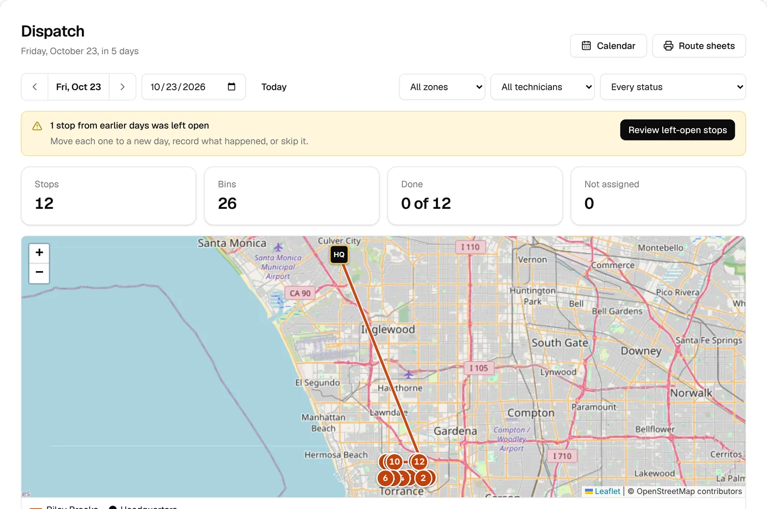
Task: Click the HQ marker on the map
Action: (339, 254)
